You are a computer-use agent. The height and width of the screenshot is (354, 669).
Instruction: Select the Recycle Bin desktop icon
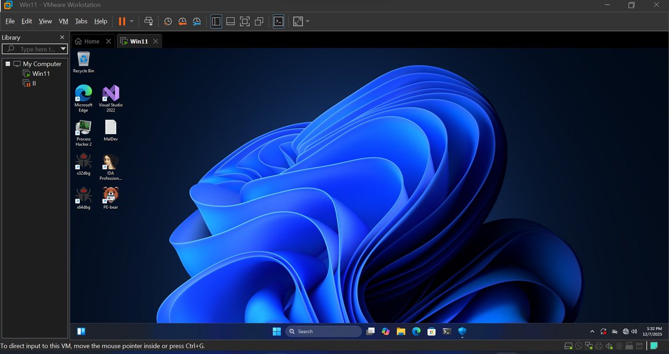84,62
